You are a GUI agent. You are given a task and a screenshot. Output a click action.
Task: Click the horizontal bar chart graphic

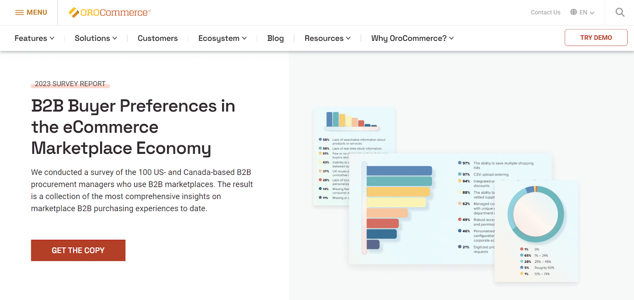(x=397, y=207)
